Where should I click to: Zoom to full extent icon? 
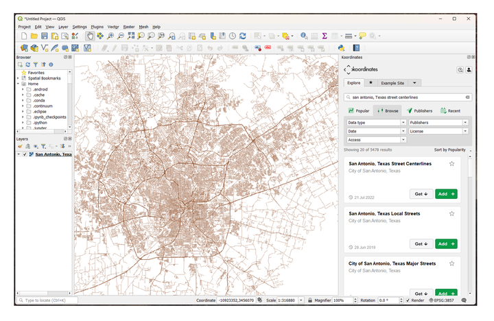[131, 36]
